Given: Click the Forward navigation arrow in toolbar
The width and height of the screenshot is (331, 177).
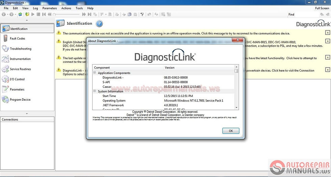Looking at the screenshot, I should click(x=11, y=15).
